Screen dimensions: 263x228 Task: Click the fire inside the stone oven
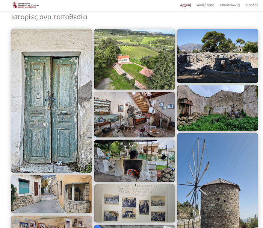tap(133, 173)
